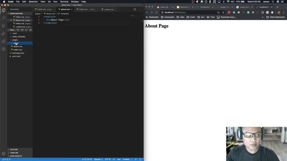287x161 pixels.
Task: Open the Terminal menu
Action: pyautogui.click(x=64, y=2)
